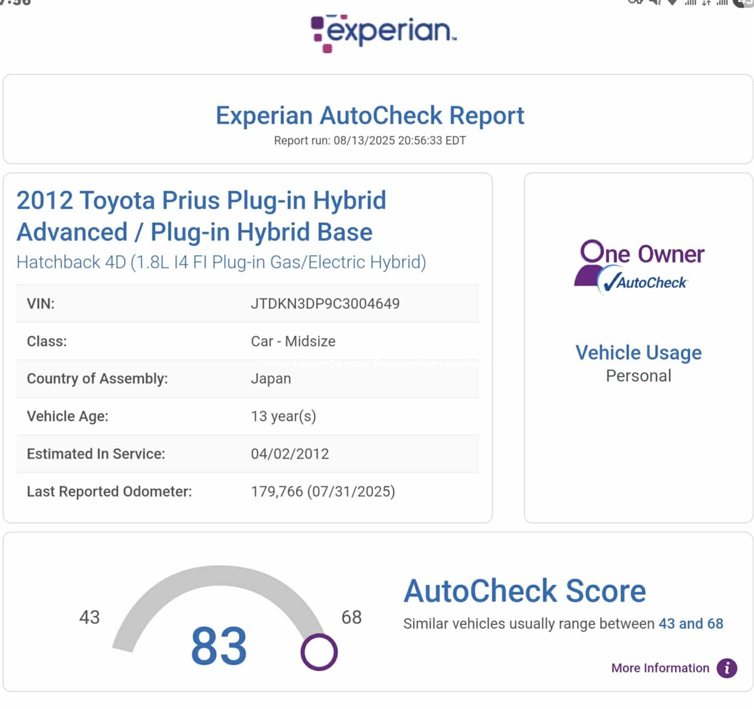754x709 pixels.
Task: Tap the Wi-Fi icon in status bar
Action: pos(672,2)
